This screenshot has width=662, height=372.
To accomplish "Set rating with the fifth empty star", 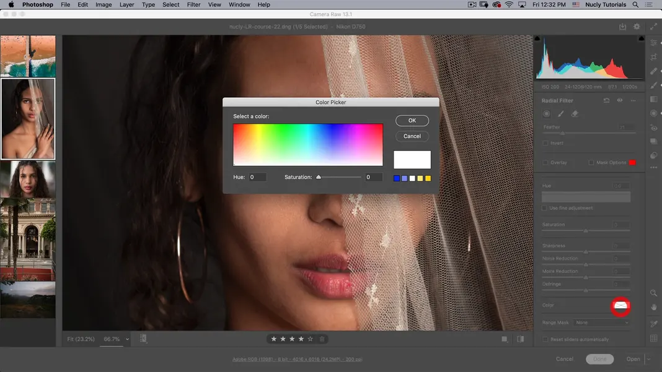I will (x=311, y=339).
